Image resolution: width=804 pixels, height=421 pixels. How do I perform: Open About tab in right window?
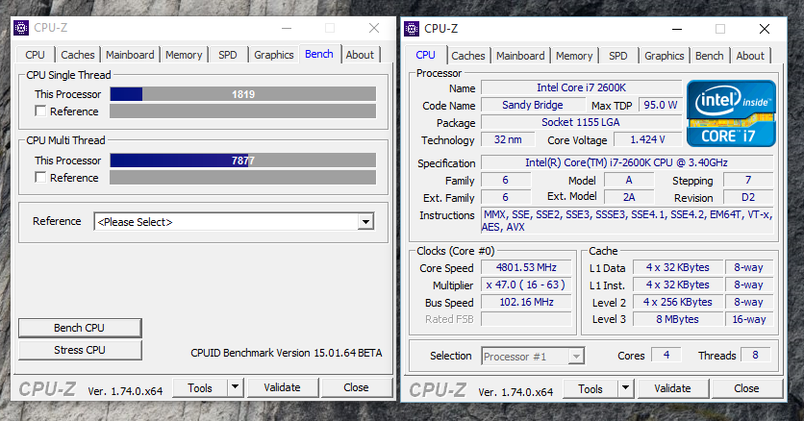[x=750, y=56]
